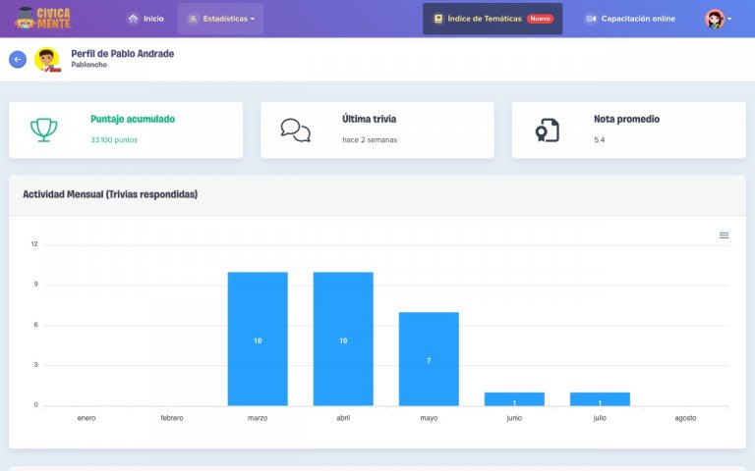Go back using the blue arrow button
Image resolution: width=755 pixels, height=471 pixels.
point(18,59)
